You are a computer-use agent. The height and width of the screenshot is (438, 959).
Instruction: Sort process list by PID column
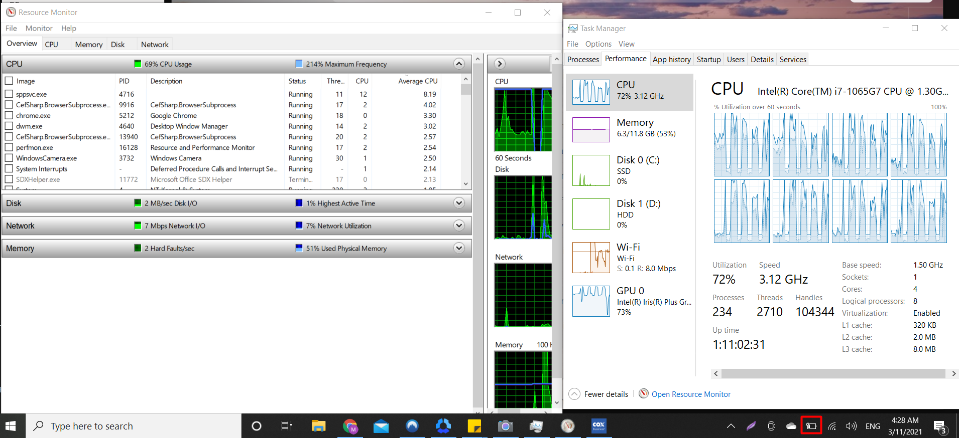click(124, 81)
